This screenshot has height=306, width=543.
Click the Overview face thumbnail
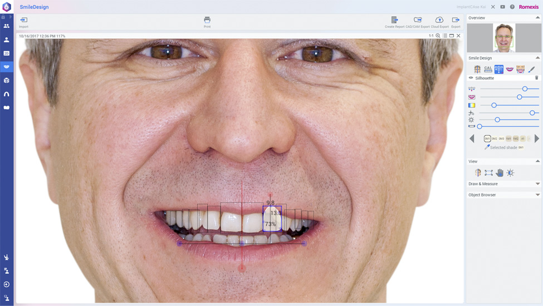pyautogui.click(x=504, y=38)
